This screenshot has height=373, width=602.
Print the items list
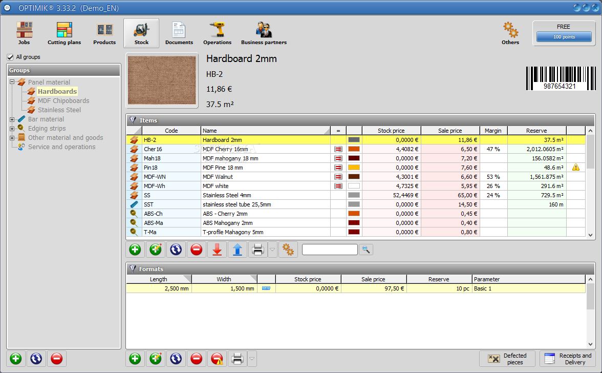[x=258, y=250]
